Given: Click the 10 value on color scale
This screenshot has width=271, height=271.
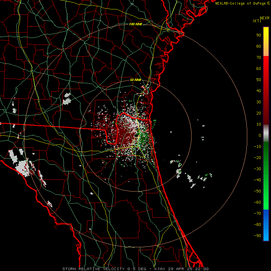Looking at the screenshot, I should tap(259, 124).
